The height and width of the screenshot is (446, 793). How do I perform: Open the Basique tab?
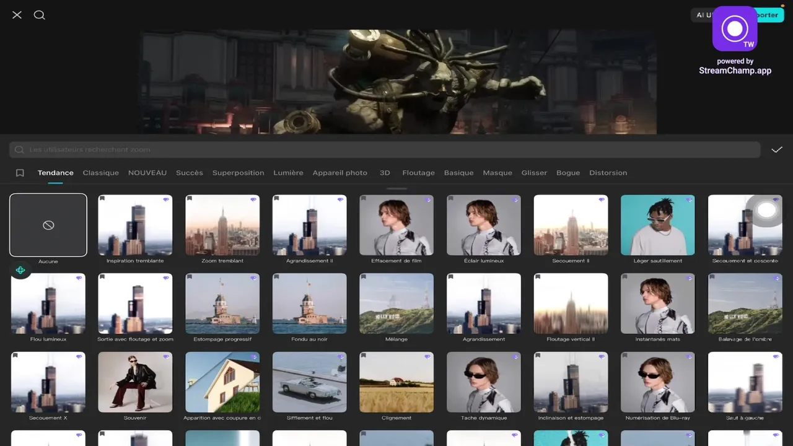[x=459, y=173]
